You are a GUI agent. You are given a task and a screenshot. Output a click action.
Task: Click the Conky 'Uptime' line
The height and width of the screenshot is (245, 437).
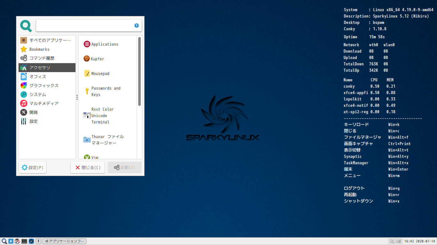point(364,37)
